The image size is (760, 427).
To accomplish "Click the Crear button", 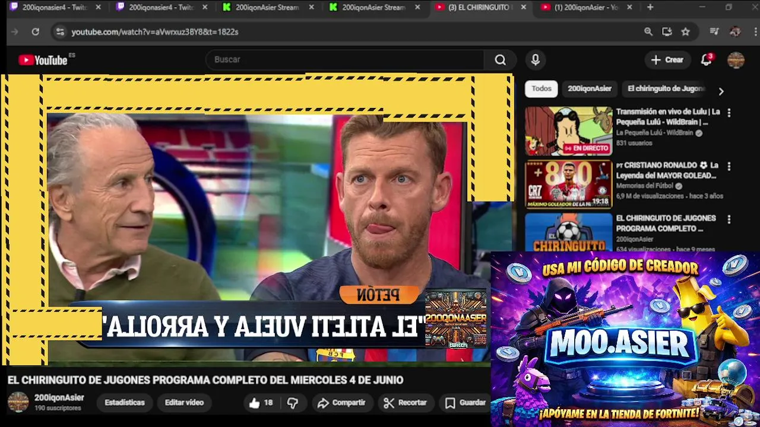I will point(667,60).
